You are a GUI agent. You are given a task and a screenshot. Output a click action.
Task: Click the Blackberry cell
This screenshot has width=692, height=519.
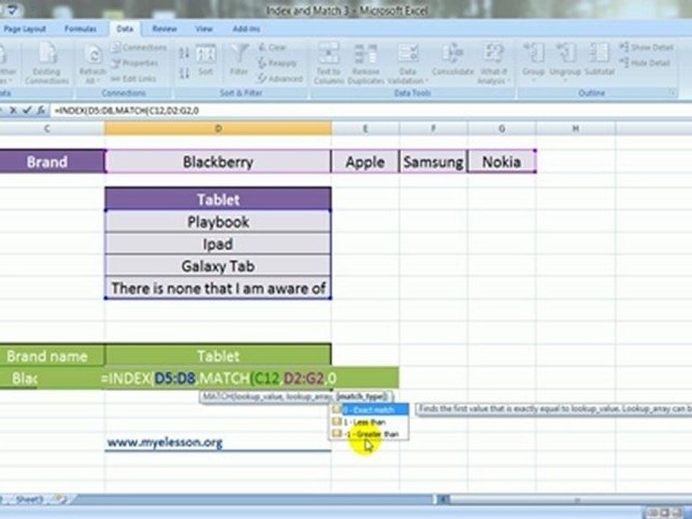218,161
